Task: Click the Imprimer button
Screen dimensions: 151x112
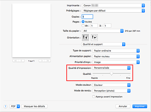Action: 140,106
